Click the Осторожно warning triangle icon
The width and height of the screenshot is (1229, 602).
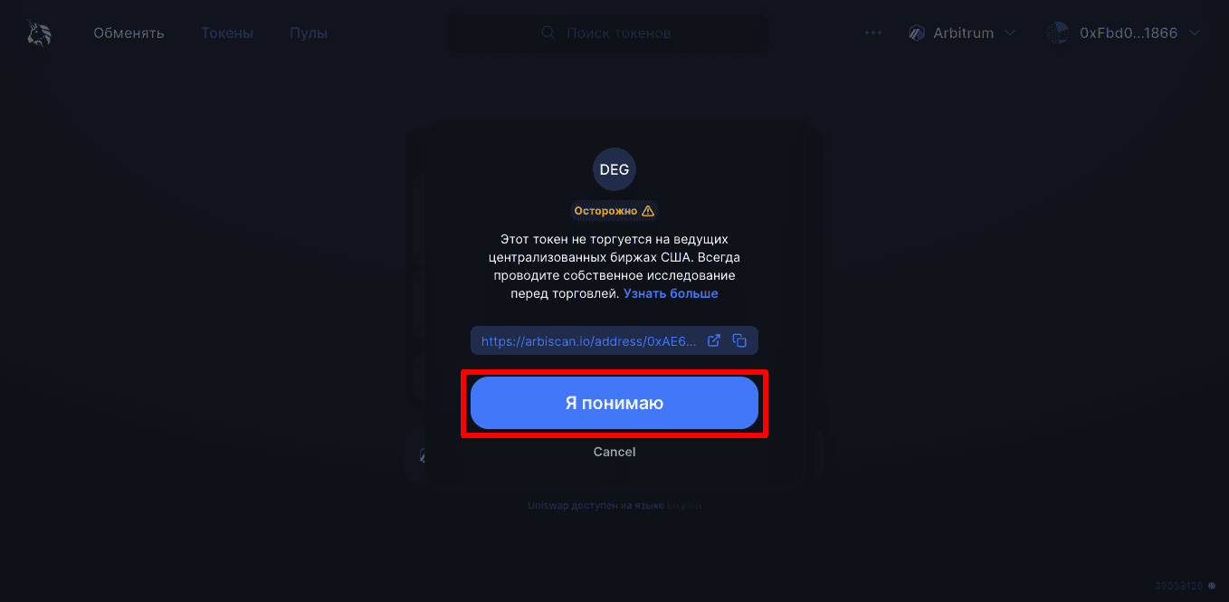[647, 211]
